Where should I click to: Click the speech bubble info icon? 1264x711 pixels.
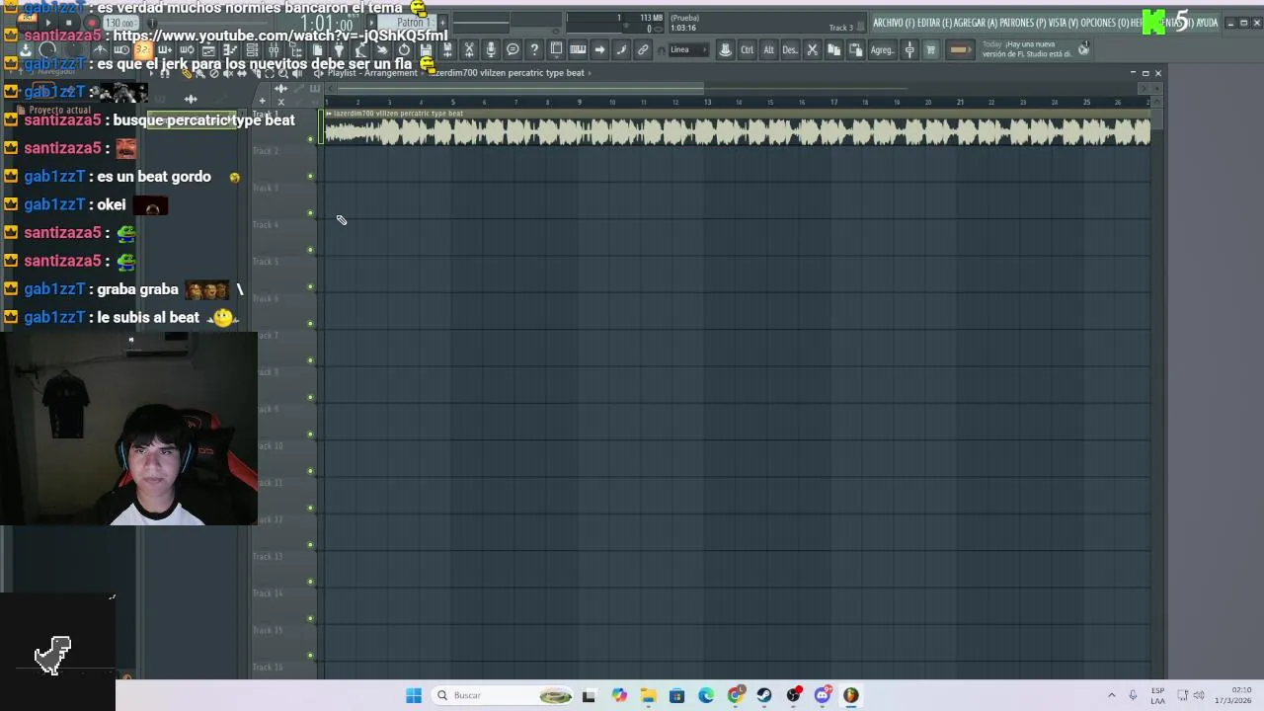pyautogui.click(x=513, y=49)
